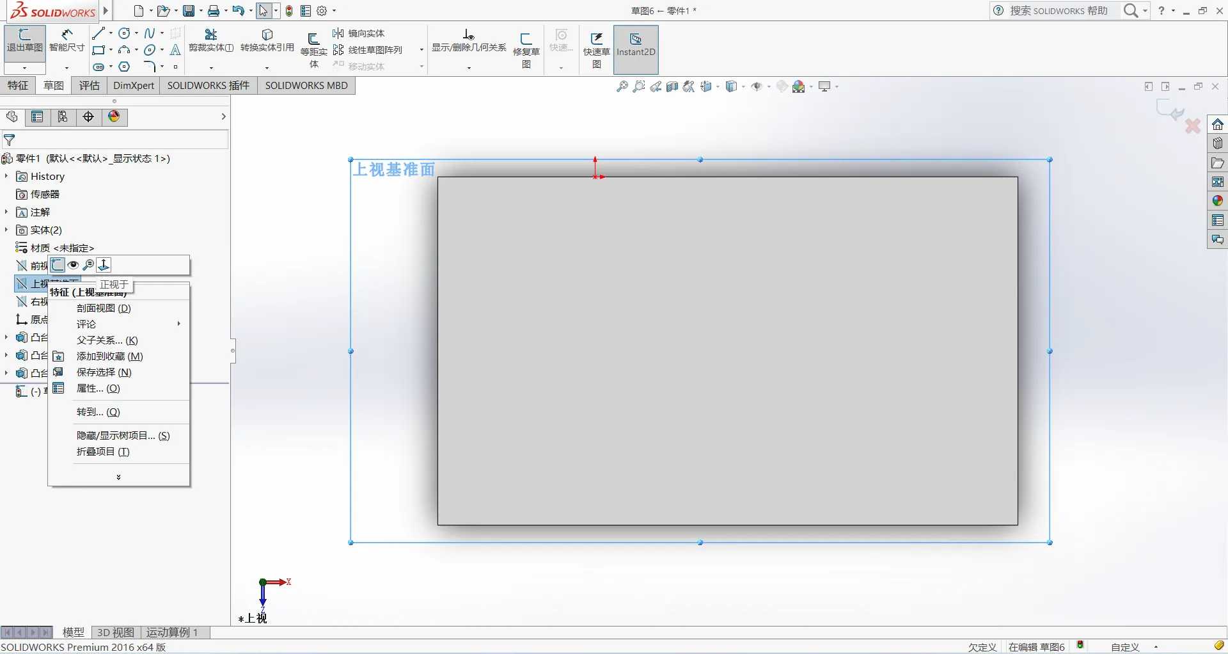This screenshot has height=654, width=1228.
Task: Select the Trim Entities (剪裁实体) tool
Action: click(211, 41)
